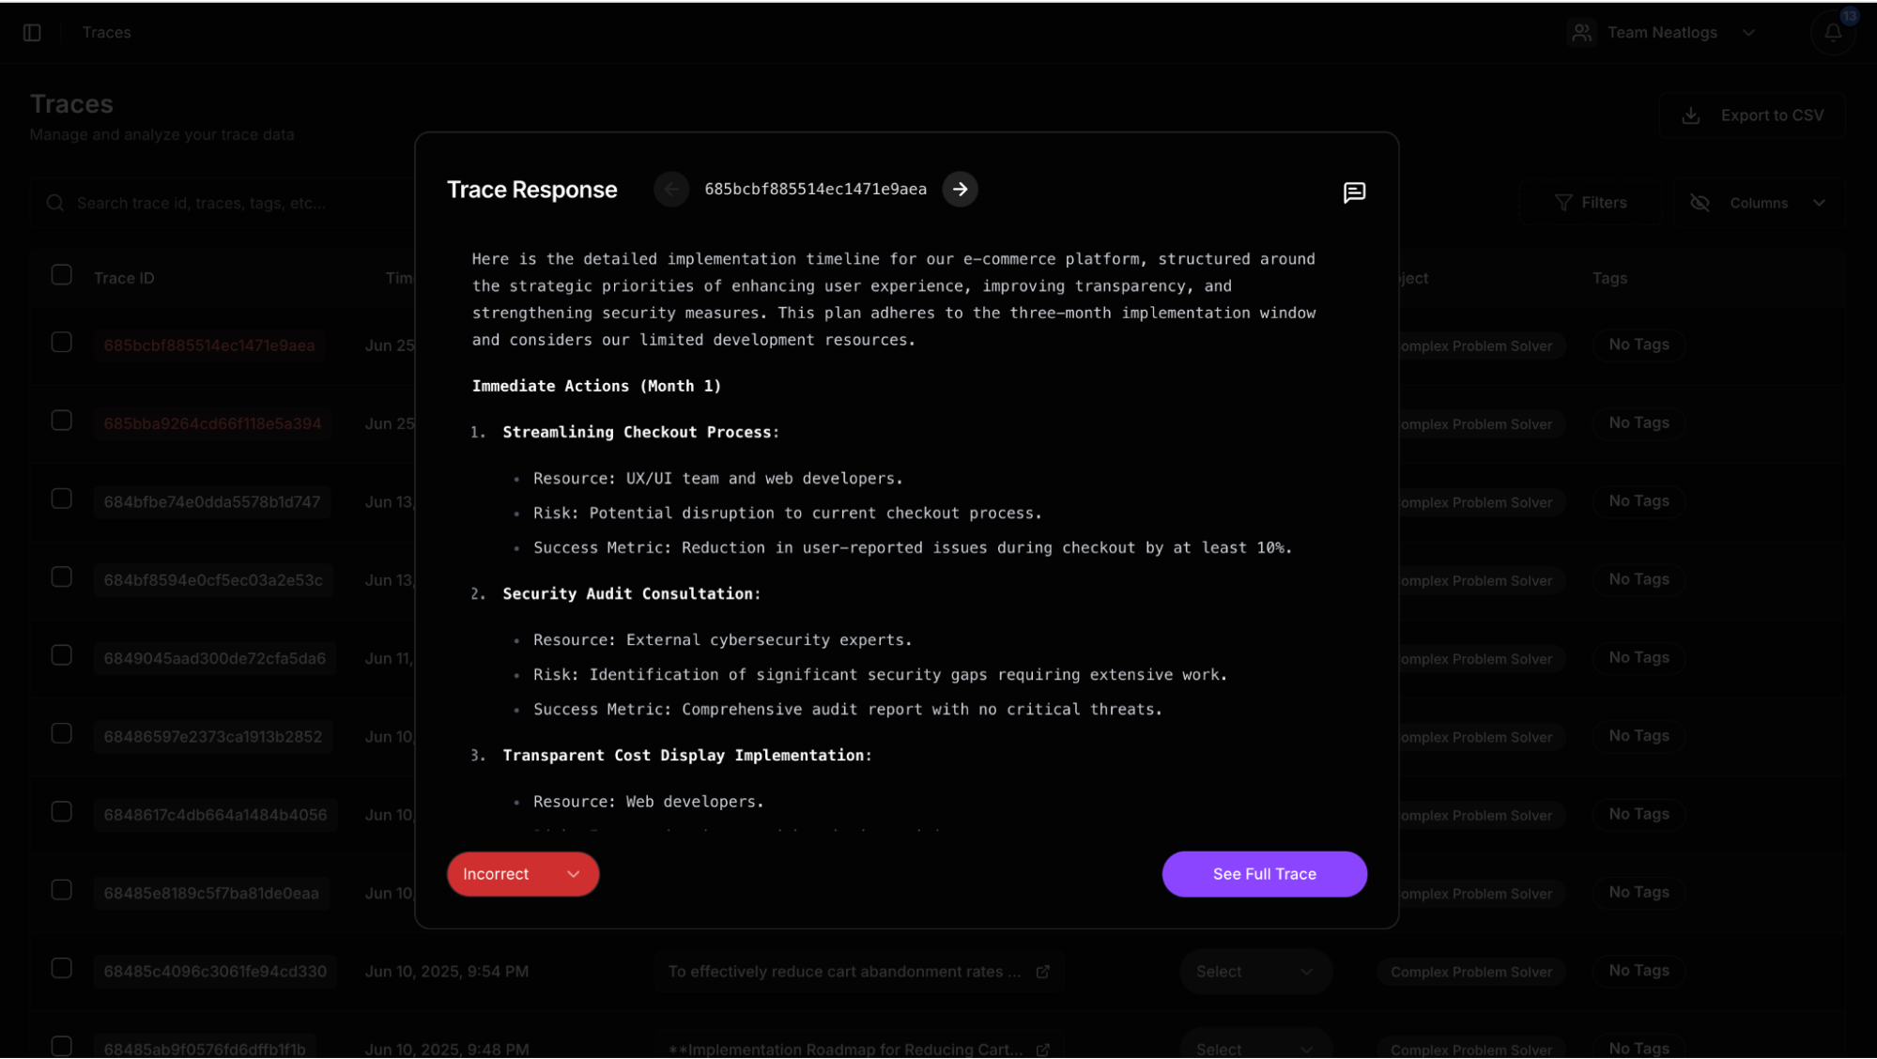Expand the Incorrect rating dropdown
The image size is (1877, 1059).
pyautogui.click(x=522, y=874)
